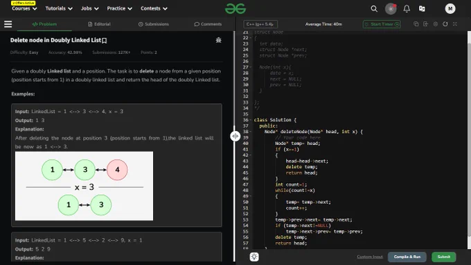Collapse code fold at line 27

251,67
